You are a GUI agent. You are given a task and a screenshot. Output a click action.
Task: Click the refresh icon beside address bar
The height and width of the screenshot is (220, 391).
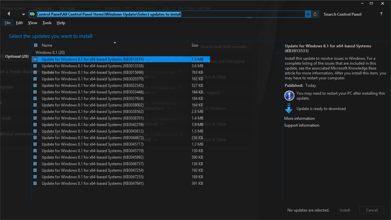[315, 14]
